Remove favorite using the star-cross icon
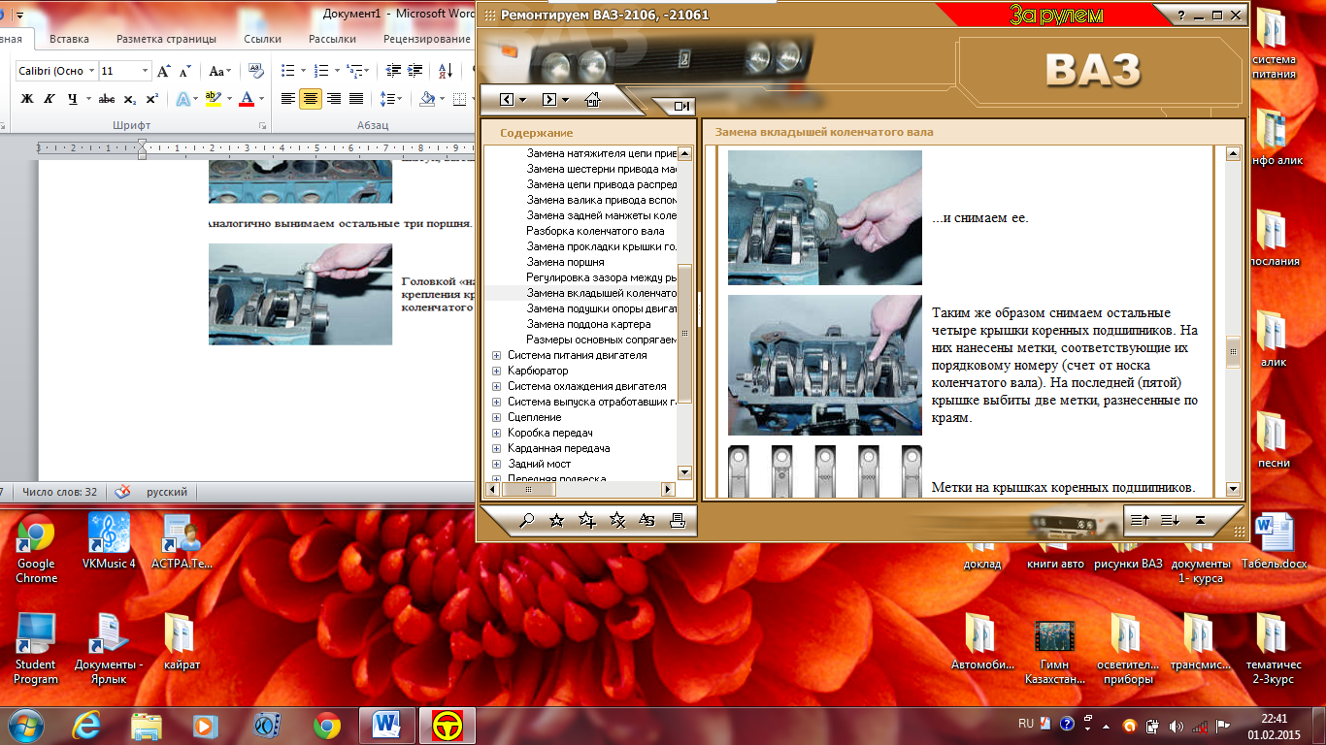This screenshot has width=1326, height=745. [616, 521]
